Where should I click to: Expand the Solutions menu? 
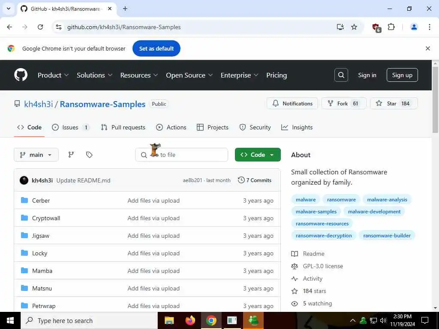[x=94, y=75]
